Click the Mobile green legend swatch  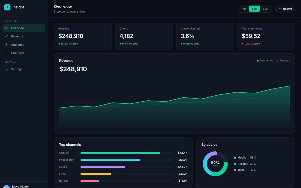pos(235,158)
